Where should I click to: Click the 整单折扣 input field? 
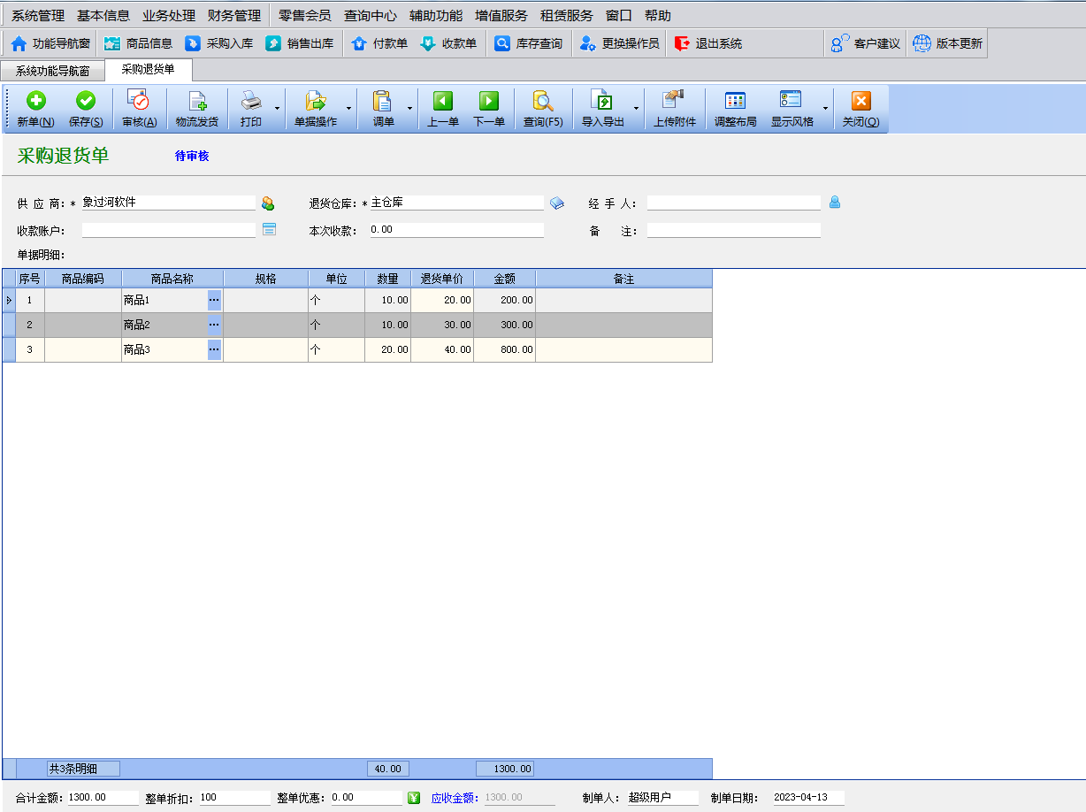234,798
